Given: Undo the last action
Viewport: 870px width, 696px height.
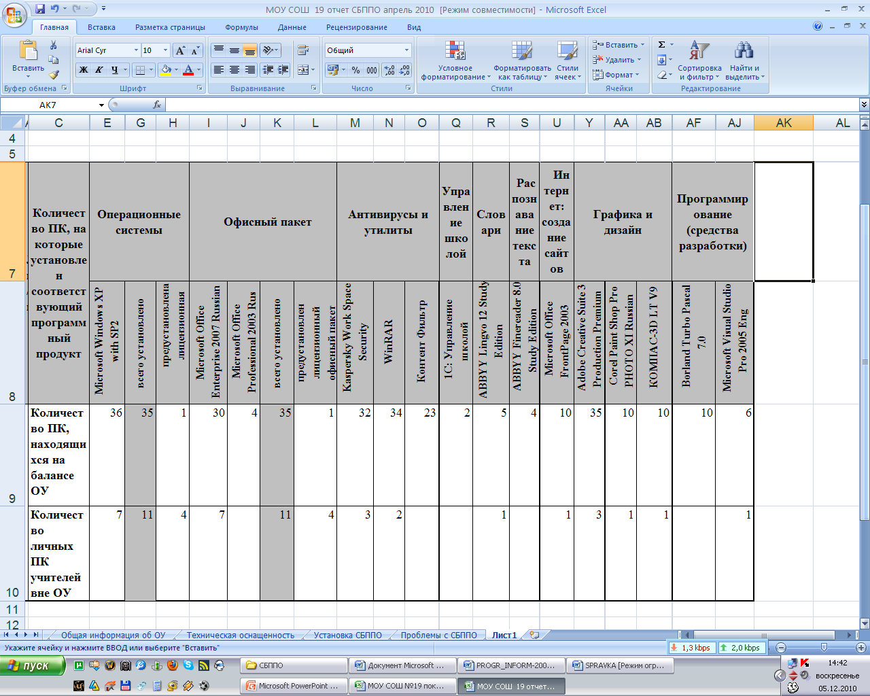Looking at the screenshot, I should [x=55, y=9].
